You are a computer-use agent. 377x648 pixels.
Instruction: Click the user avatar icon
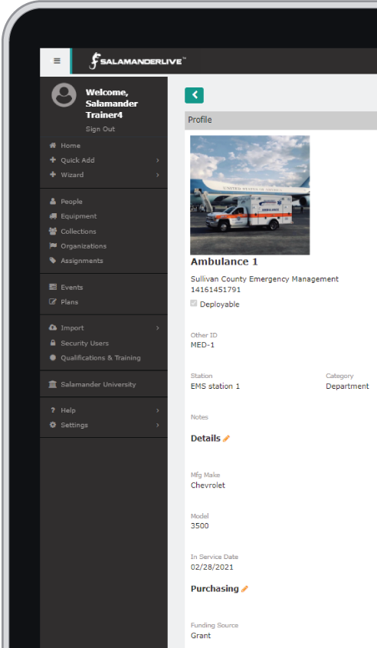64,95
